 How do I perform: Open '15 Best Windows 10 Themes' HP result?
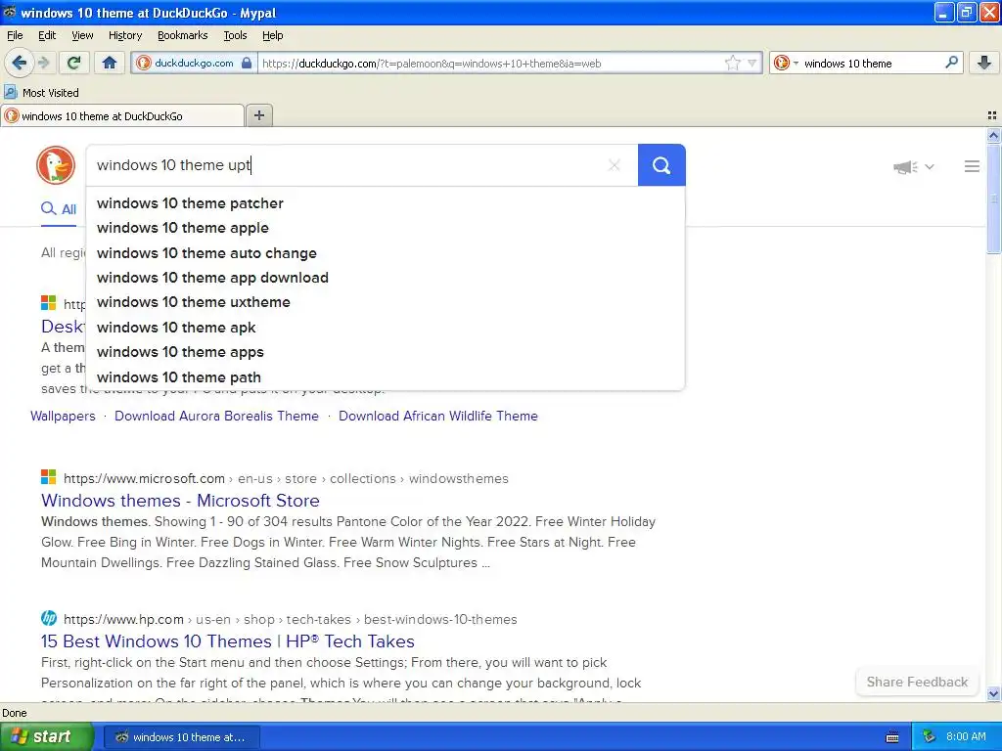227,641
